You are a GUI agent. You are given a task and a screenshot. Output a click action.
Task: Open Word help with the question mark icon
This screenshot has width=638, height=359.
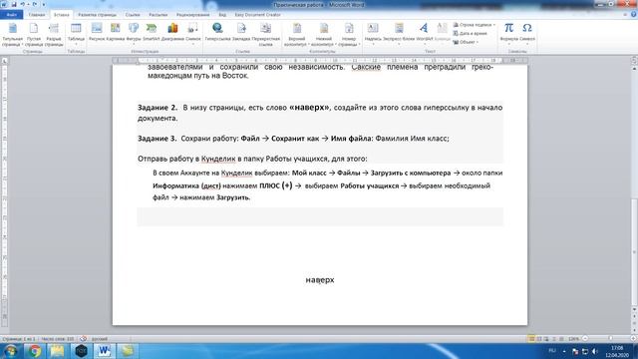click(634, 15)
